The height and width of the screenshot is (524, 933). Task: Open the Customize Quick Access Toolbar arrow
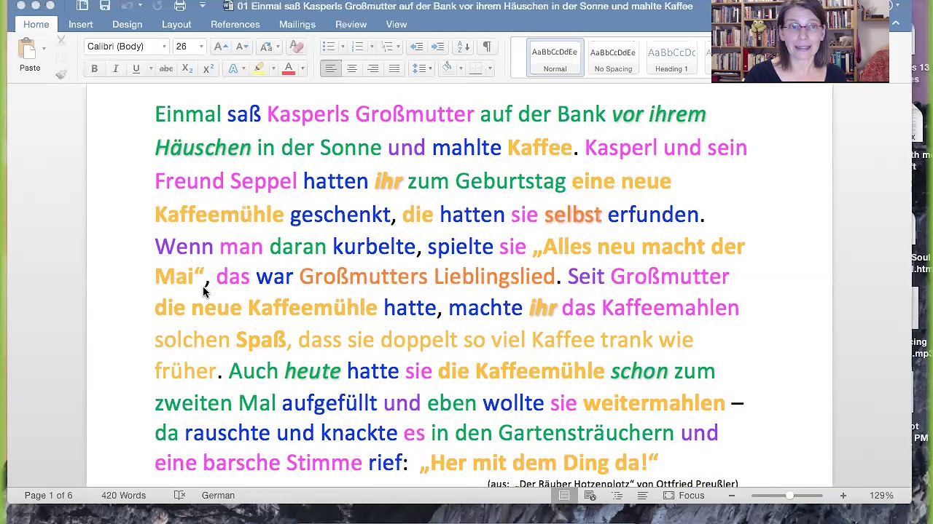click(203, 6)
